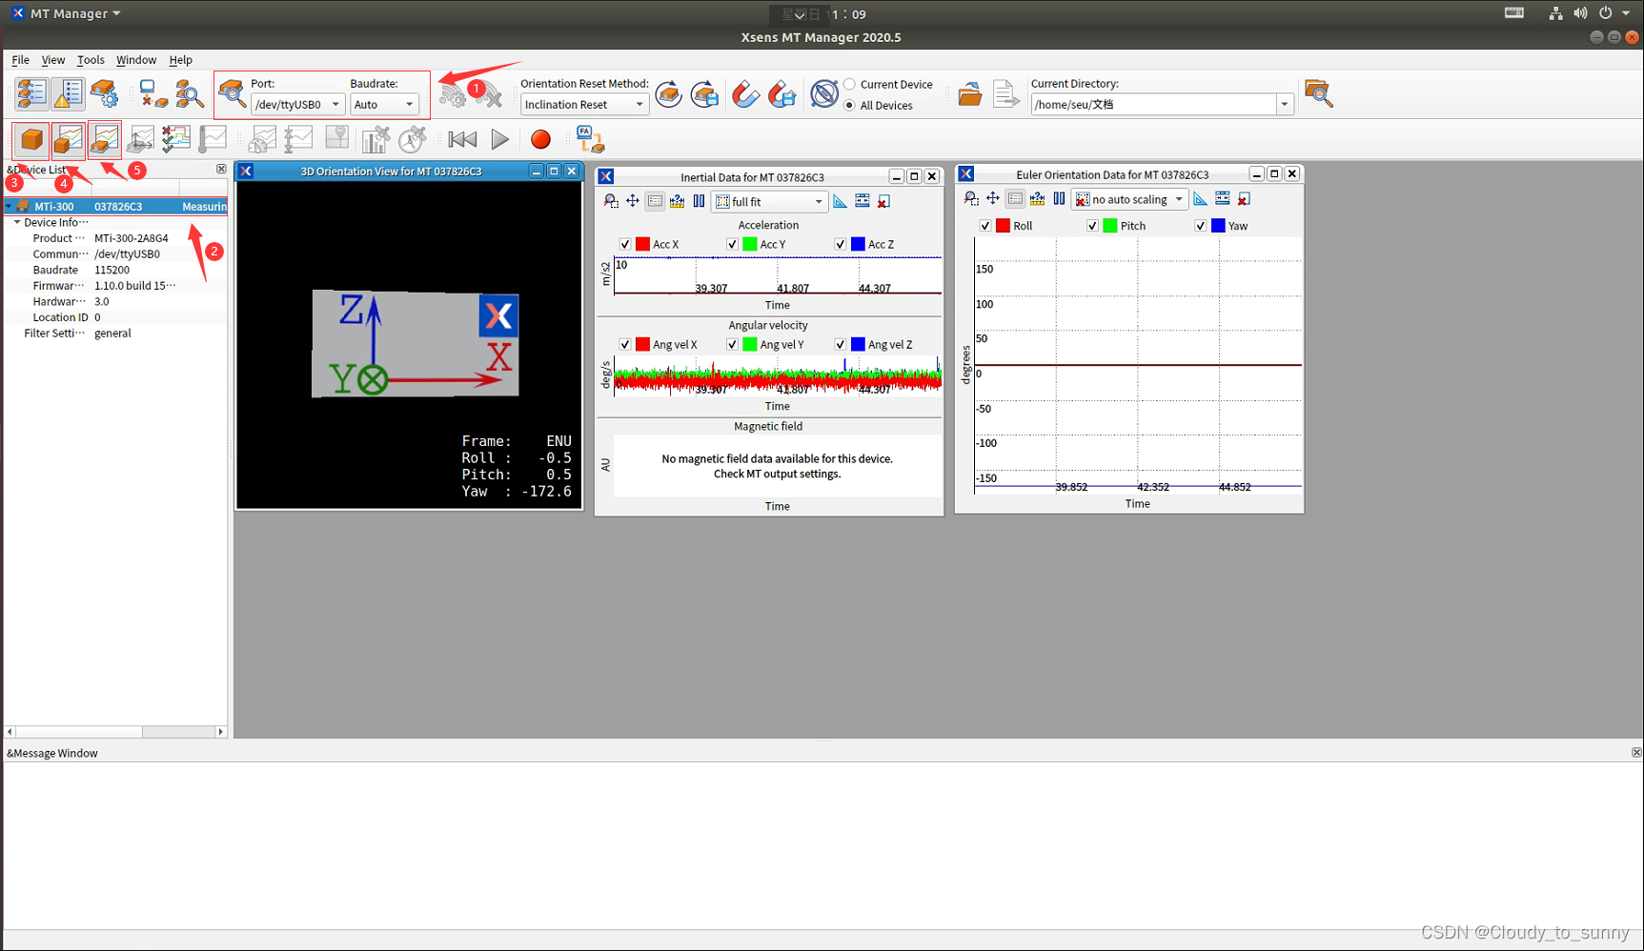Collapse the Device Info tree node
This screenshot has width=1644, height=951.
(x=17, y=223)
